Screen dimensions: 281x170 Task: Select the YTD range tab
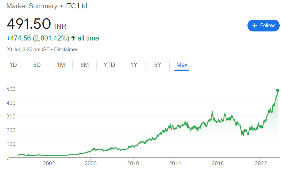(109, 65)
